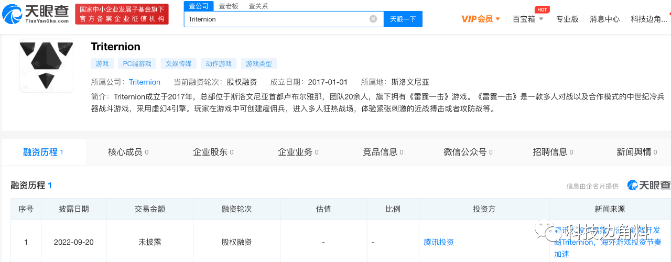Click the 天眼查 logo beside 信息由企名片提供
This screenshot has width=671, height=262.
pos(649,185)
